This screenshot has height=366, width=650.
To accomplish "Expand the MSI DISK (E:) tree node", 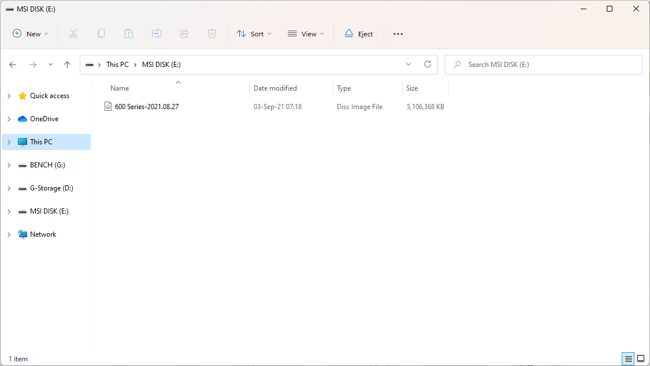I will (x=9, y=211).
